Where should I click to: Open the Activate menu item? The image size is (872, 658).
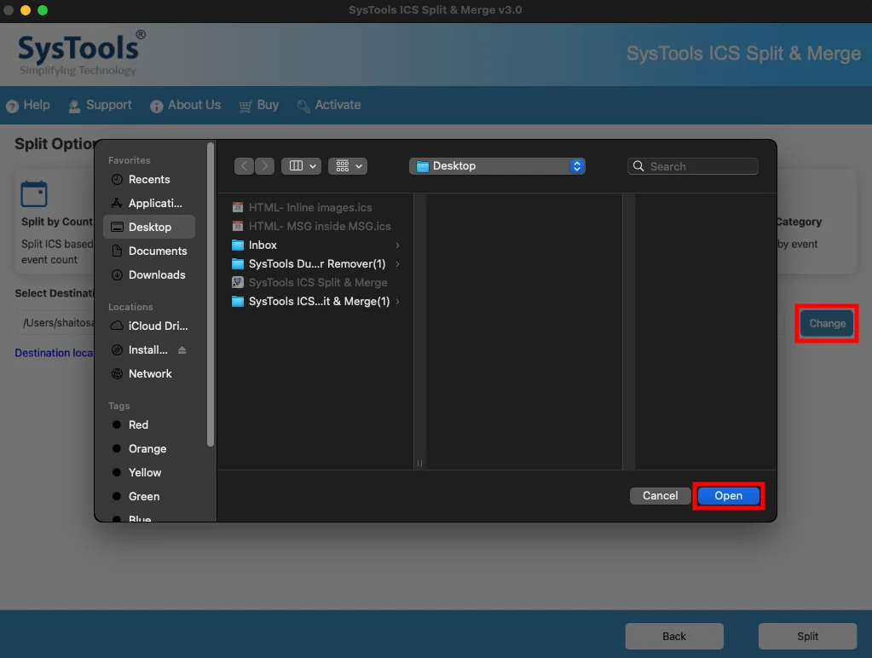click(x=329, y=105)
